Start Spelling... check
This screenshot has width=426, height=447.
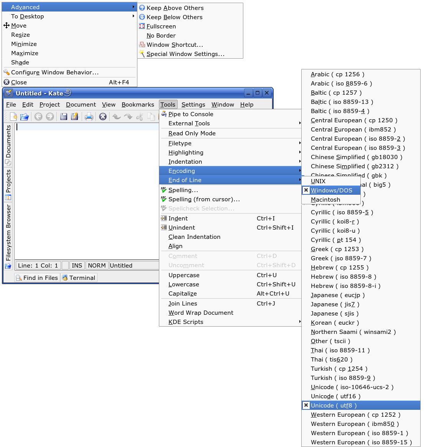pos(230,190)
